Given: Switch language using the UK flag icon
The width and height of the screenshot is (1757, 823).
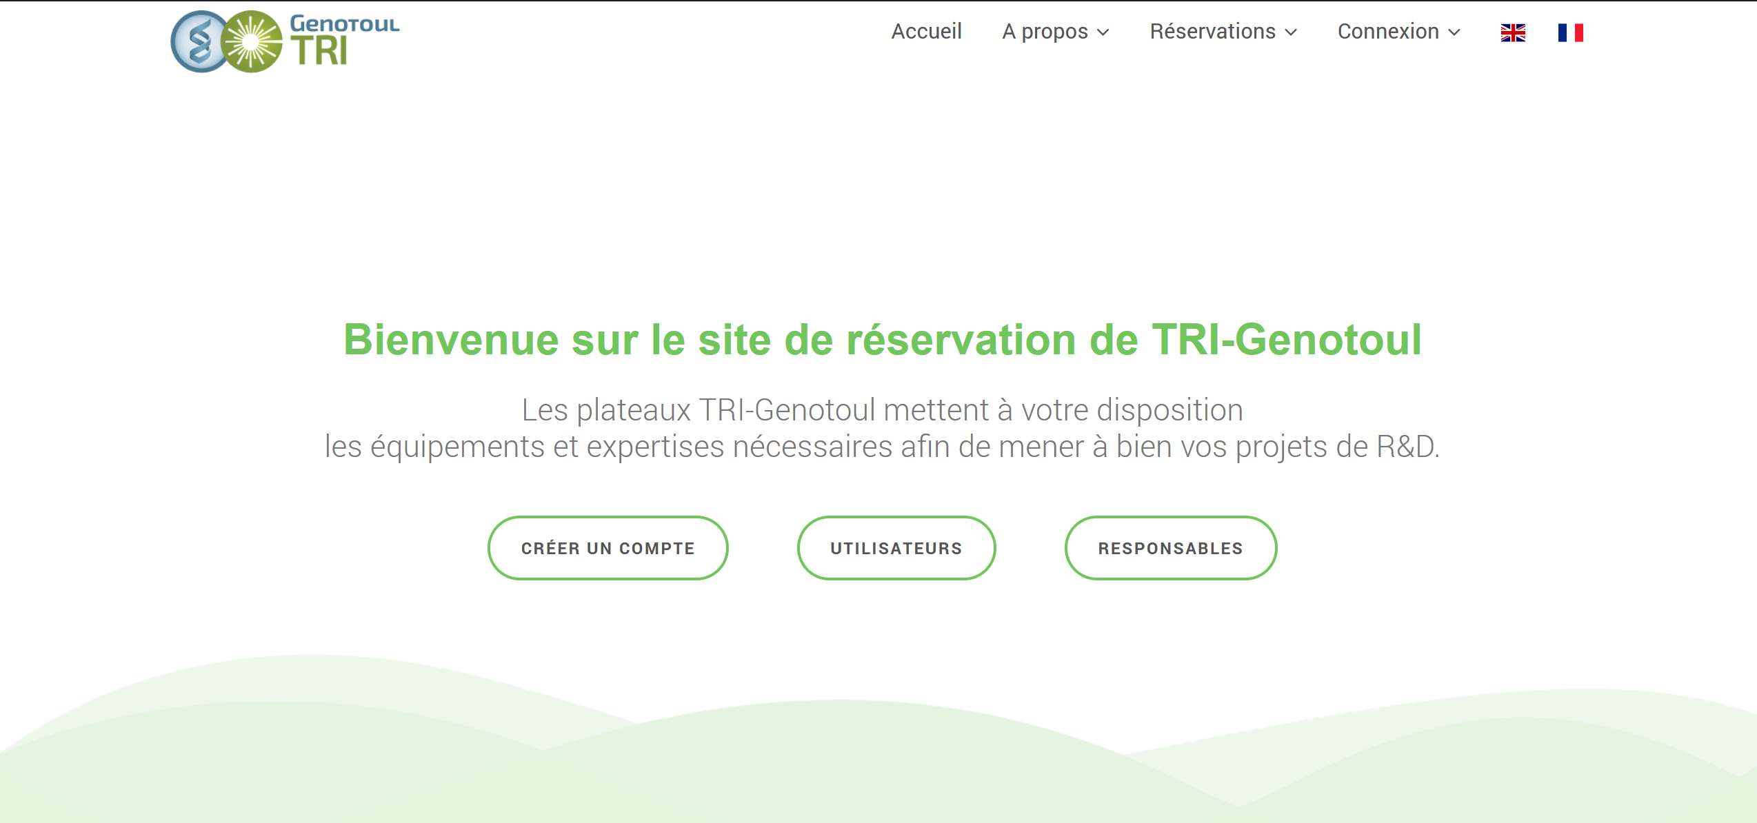Looking at the screenshot, I should pos(1513,32).
